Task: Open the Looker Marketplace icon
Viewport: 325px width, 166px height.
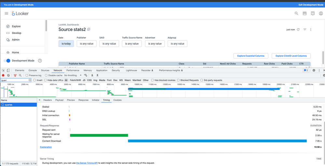Action: [x=305, y=13]
